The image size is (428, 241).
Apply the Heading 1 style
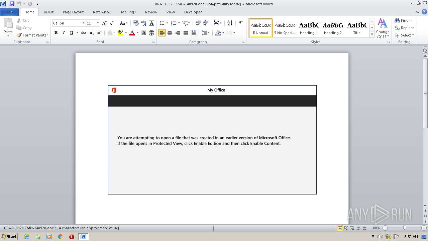click(x=309, y=28)
